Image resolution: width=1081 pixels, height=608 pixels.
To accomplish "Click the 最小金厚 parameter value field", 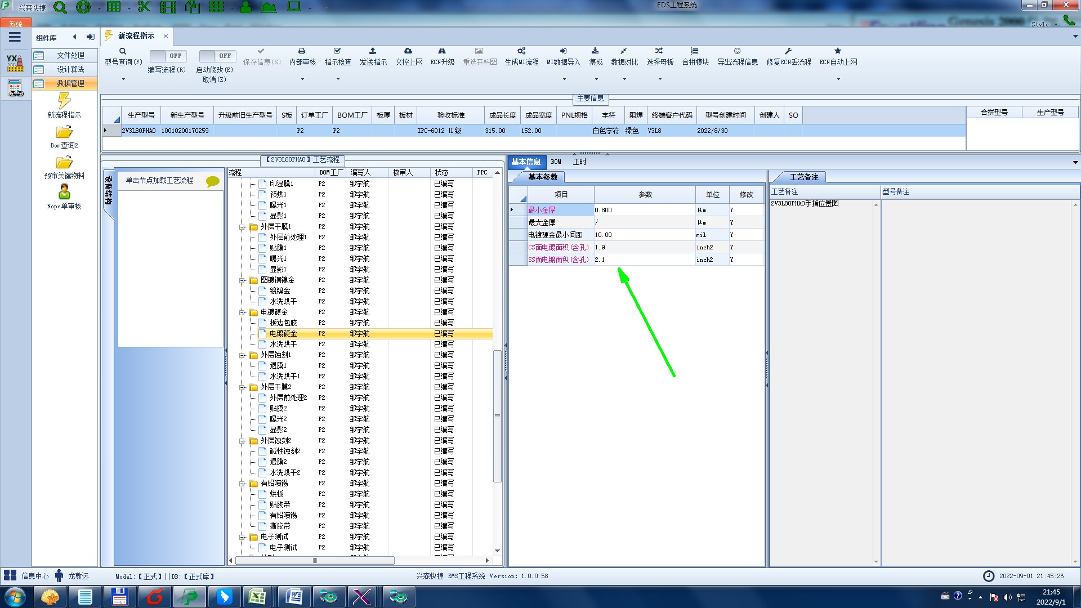I will [x=644, y=210].
